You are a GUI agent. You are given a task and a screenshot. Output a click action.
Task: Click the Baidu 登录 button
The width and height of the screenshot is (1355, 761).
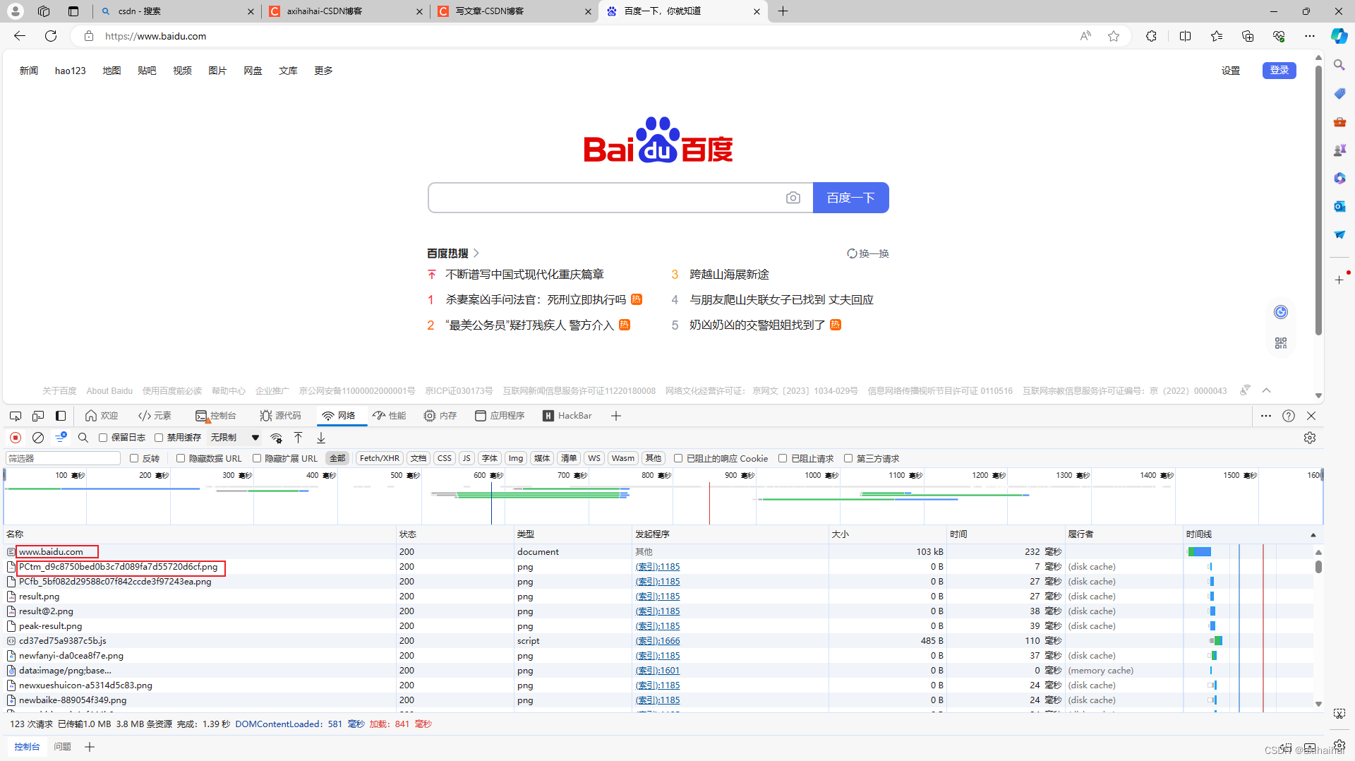click(1279, 71)
